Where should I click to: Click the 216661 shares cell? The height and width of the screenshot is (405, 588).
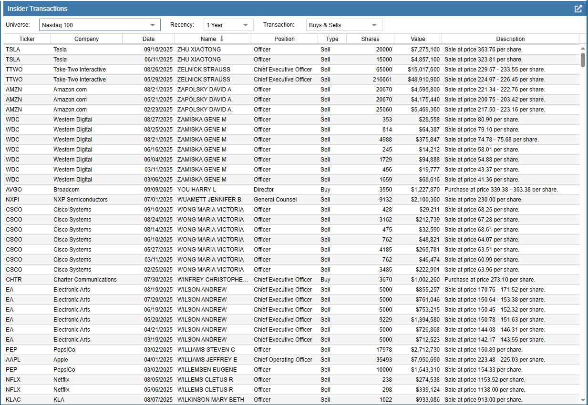pos(382,80)
